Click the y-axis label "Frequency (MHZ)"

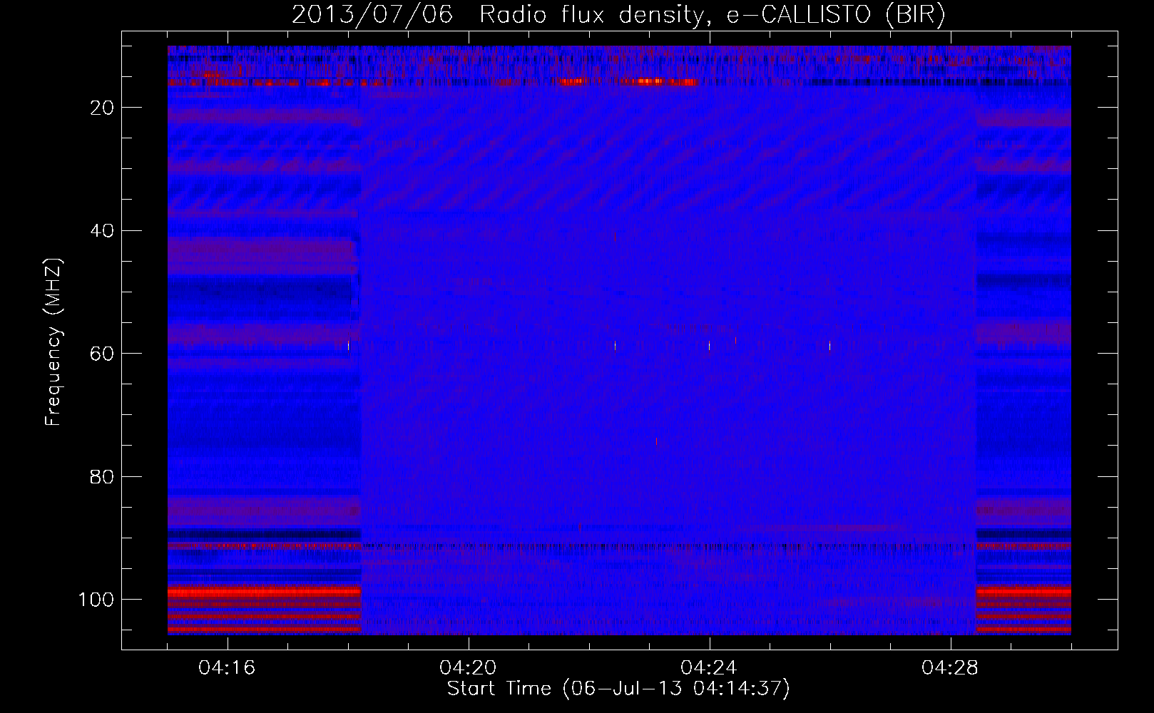tap(54, 342)
